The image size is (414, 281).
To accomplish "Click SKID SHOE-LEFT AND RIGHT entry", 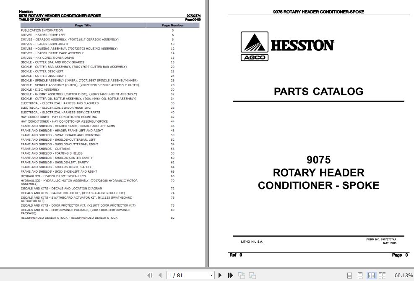I will [59, 171].
